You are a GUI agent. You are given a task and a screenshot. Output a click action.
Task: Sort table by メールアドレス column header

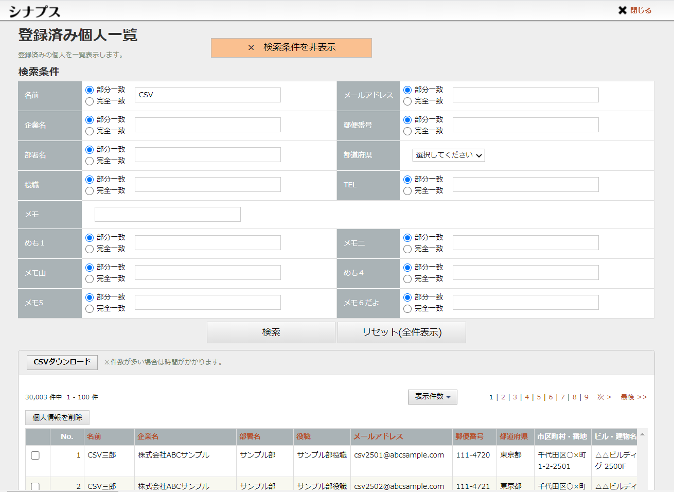(x=378, y=436)
